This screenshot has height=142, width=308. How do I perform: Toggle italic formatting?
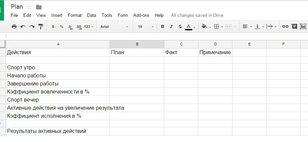click(171, 27)
